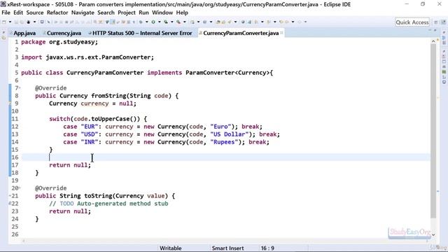
Task: Minimize the editor area using its icon
Action: 430,30
